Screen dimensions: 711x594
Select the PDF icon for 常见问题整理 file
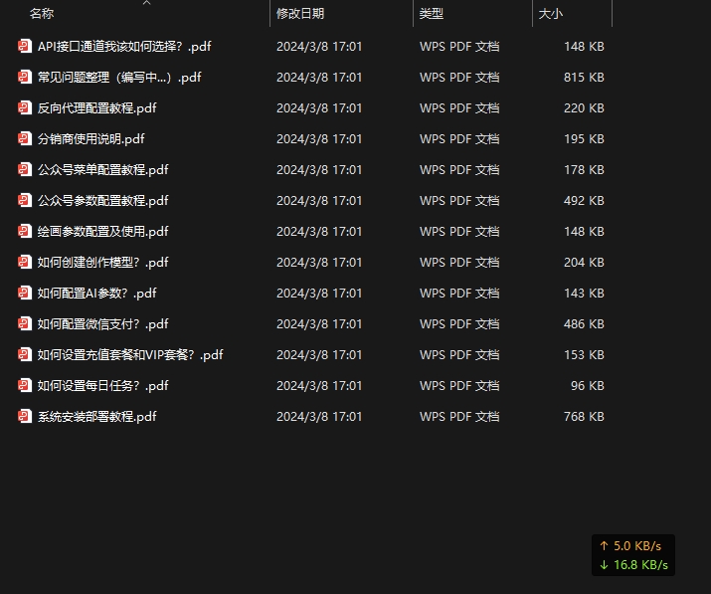click(25, 77)
